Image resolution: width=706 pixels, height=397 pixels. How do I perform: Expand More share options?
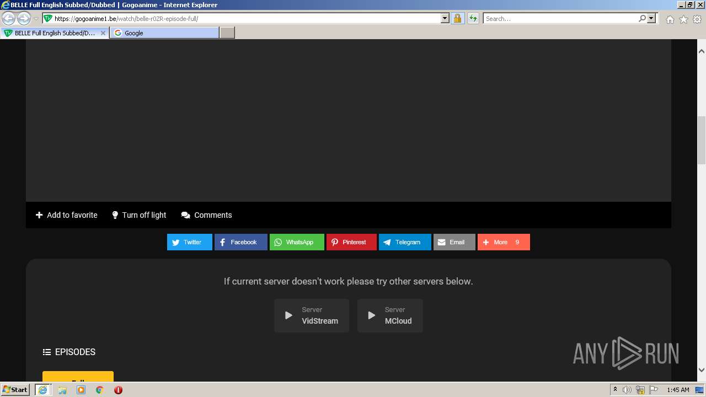(504, 242)
